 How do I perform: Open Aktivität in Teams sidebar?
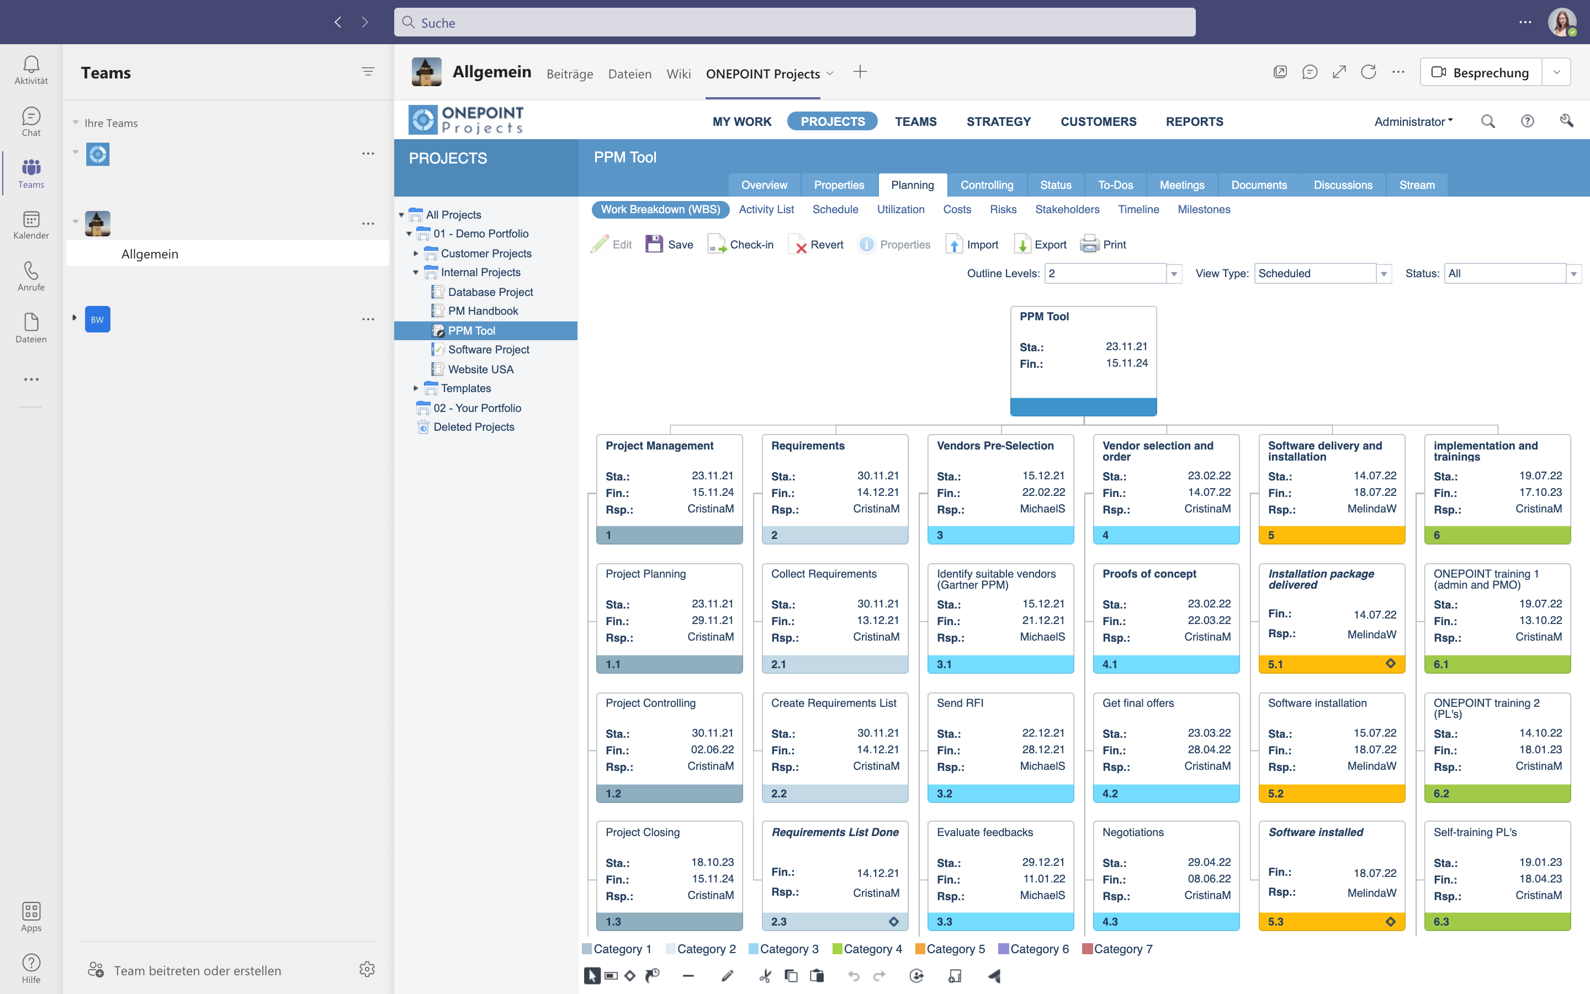(x=31, y=70)
